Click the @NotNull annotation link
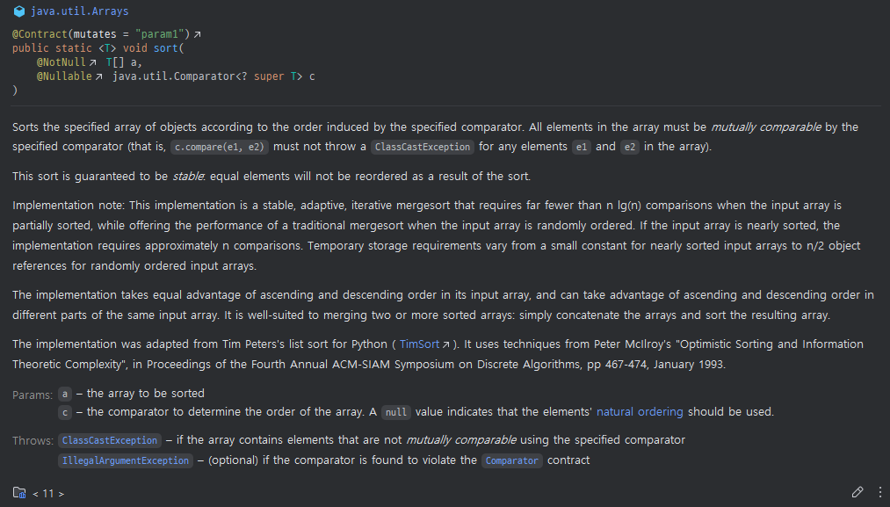The width and height of the screenshot is (890, 507). (x=60, y=62)
